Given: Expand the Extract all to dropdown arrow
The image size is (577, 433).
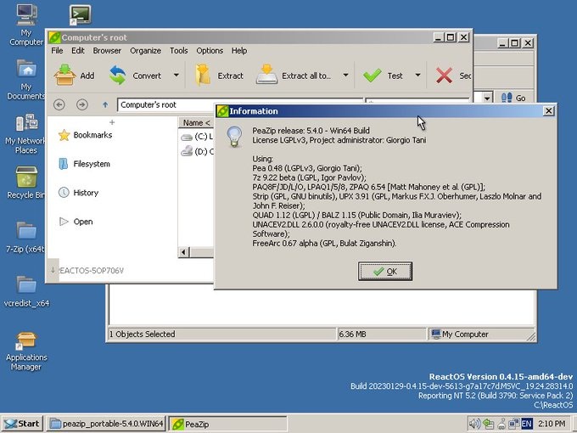Looking at the screenshot, I should click(345, 75).
